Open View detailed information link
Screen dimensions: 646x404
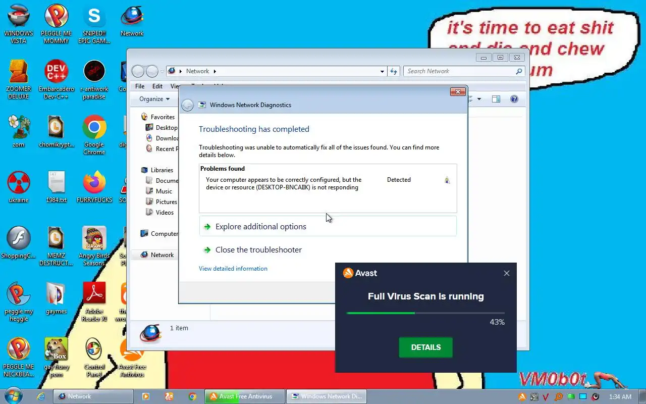(233, 269)
